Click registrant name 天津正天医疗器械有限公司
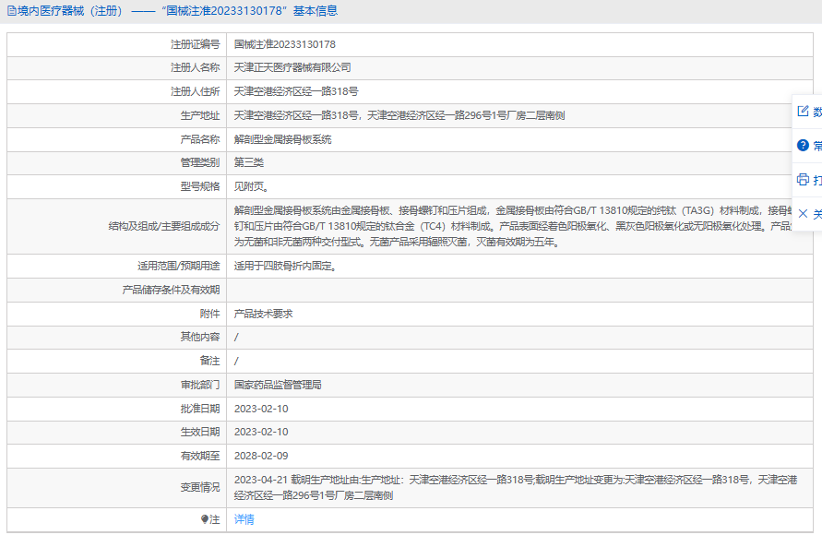 pos(292,68)
